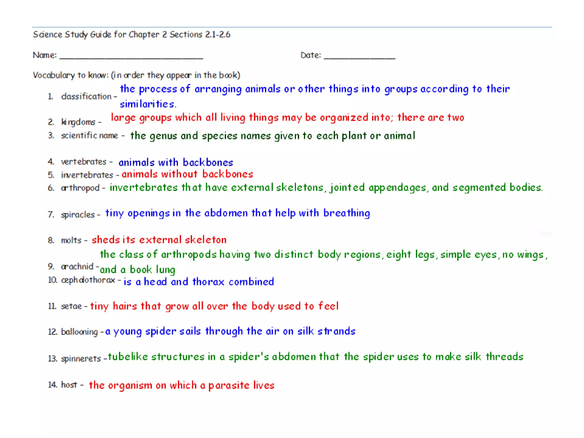Click the 'scientific name' vocabulary term

(x=89, y=135)
